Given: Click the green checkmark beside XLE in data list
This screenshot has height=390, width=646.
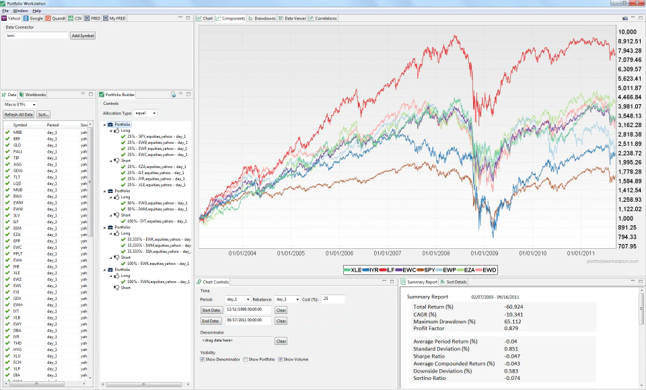Looking at the screenshot, I should (7, 272).
